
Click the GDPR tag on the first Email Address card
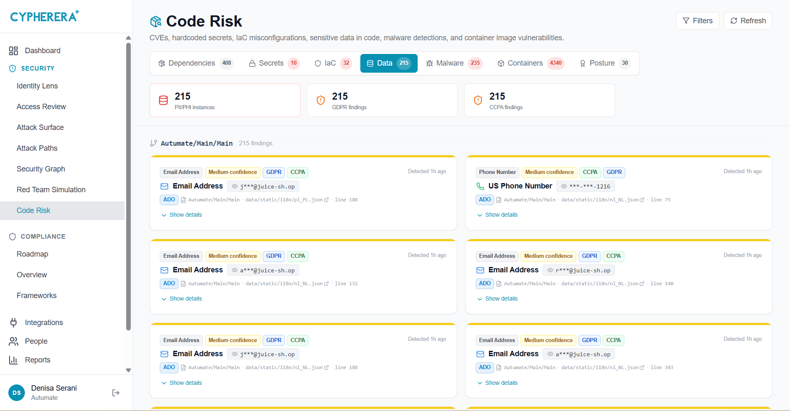pos(274,172)
